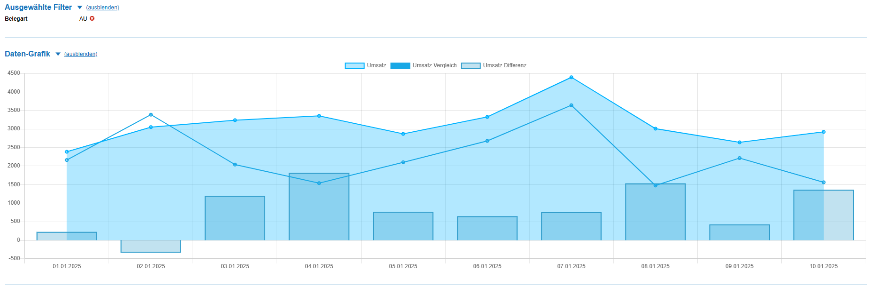869x287 pixels.
Task: Click the Umsatz Vergleich legend color box
Action: pos(400,66)
